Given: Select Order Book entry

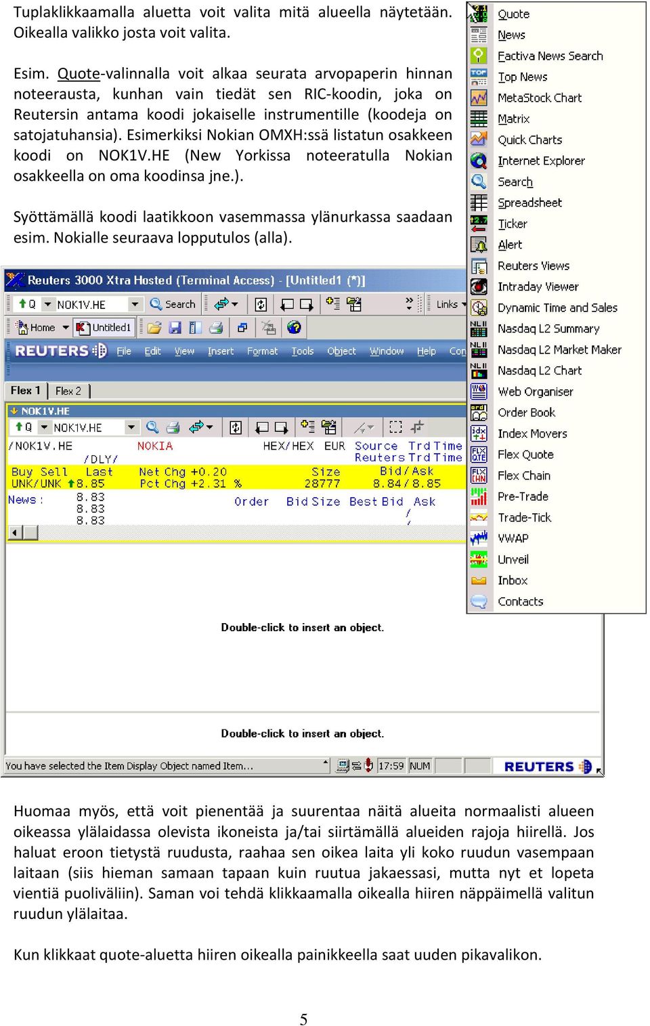Looking at the screenshot, I should 526,413.
